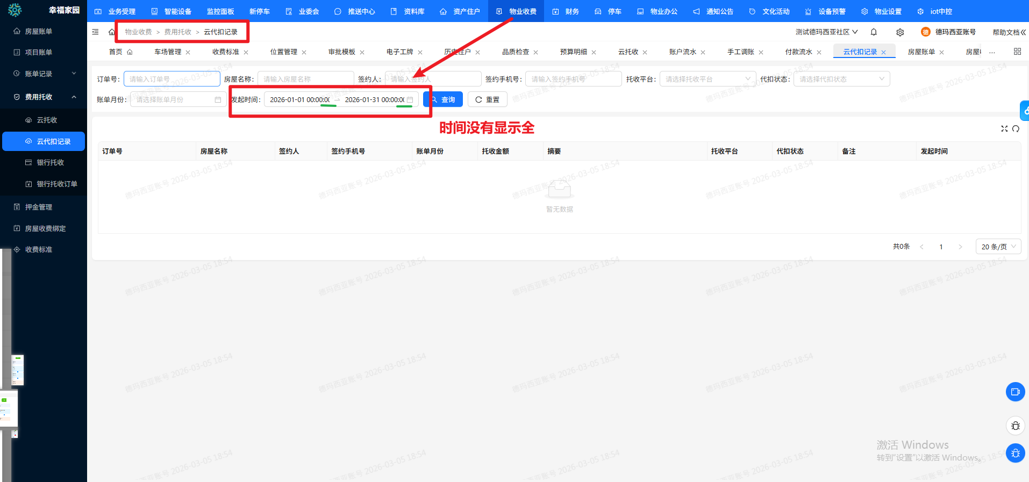Viewport: 1029px width, 482px height.
Task: Switch to the 账户流水 tab
Action: tap(682, 52)
